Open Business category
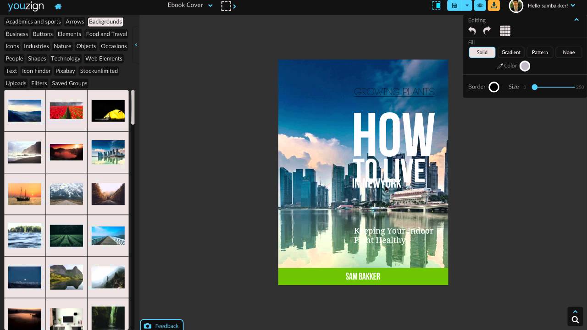 (x=17, y=34)
